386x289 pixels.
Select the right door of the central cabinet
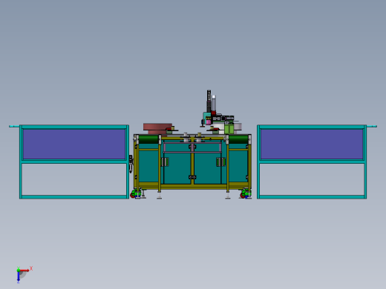pyautogui.click(x=207, y=169)
